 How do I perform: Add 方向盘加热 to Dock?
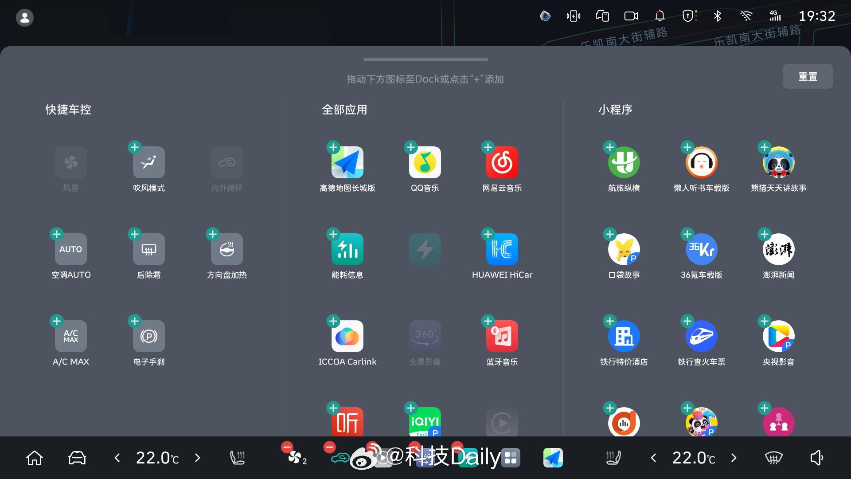coord(213,234)
